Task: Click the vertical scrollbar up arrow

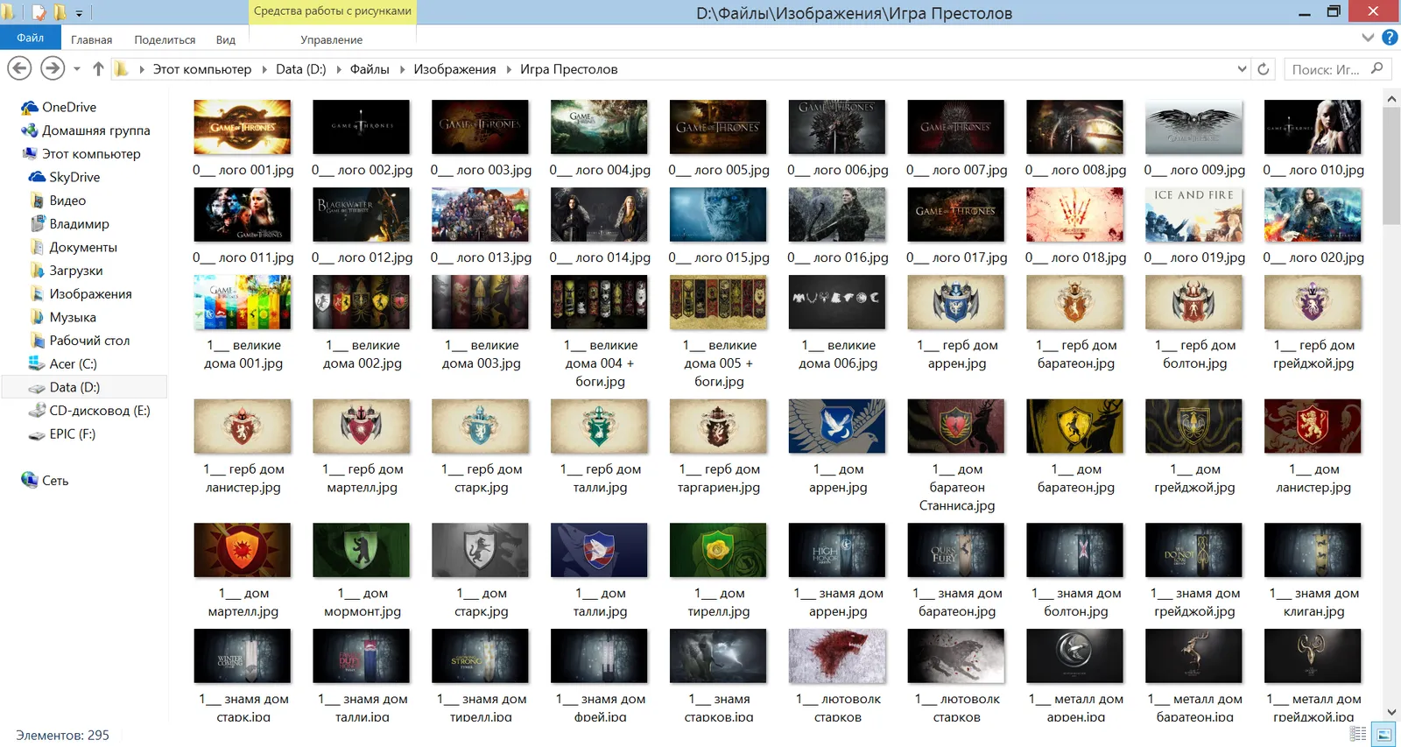Action: (1391, 100)
